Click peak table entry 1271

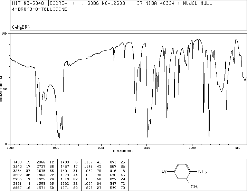pos(65,188)
